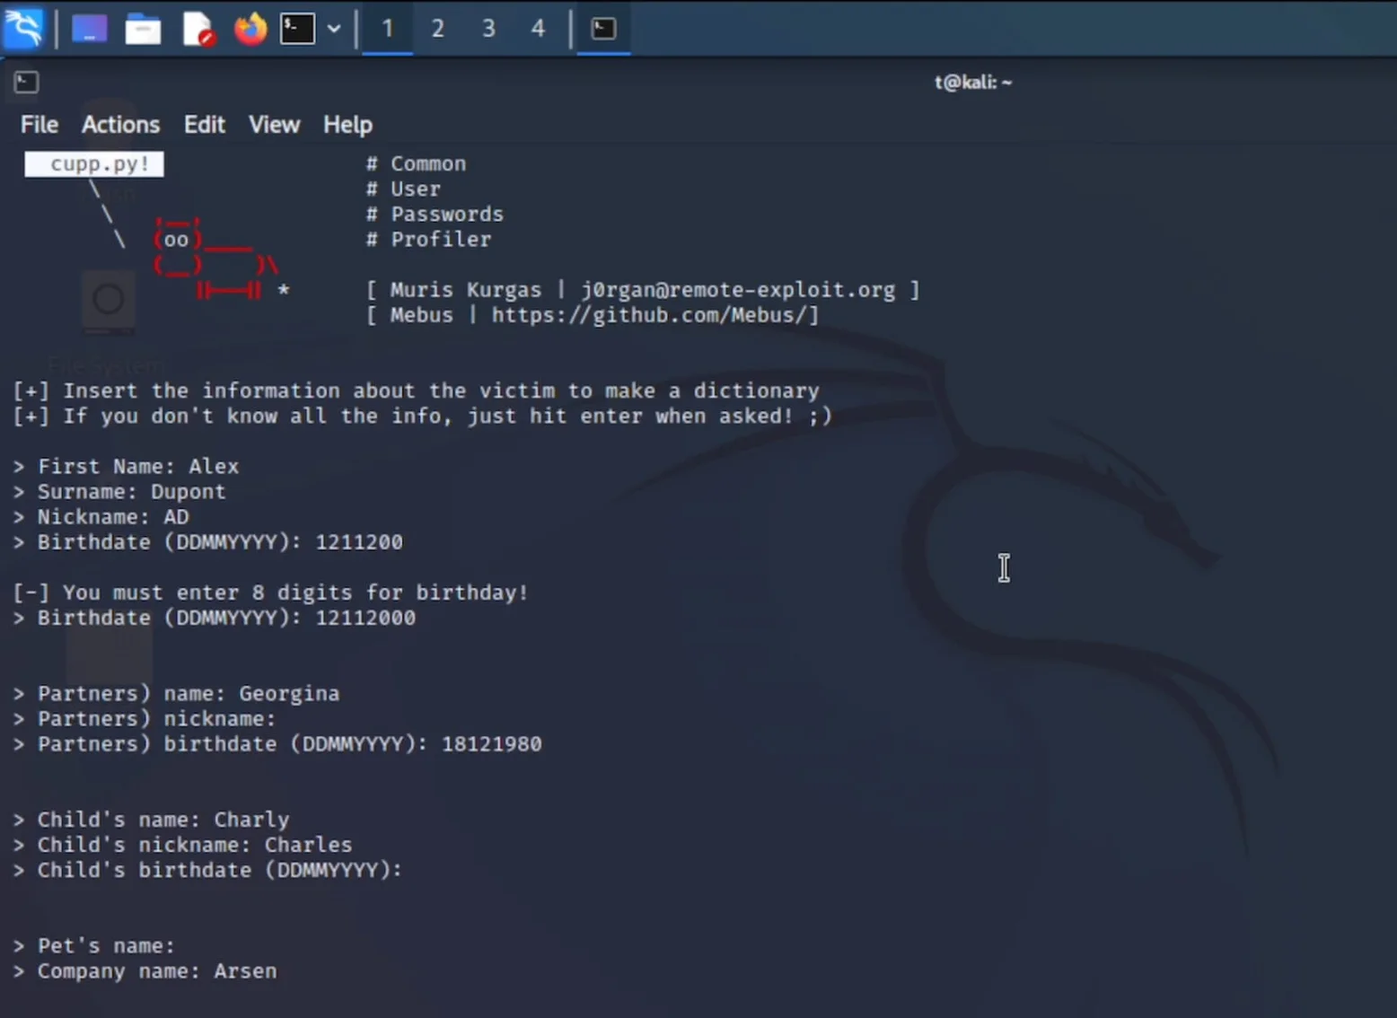Open the file manager from panel
Screen dimensions: 1397x1018
point(143,30)
